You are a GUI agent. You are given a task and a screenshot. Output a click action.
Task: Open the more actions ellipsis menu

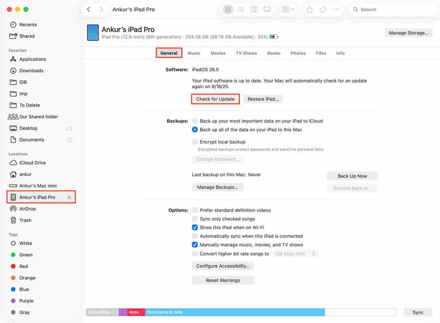pos(337,10)
